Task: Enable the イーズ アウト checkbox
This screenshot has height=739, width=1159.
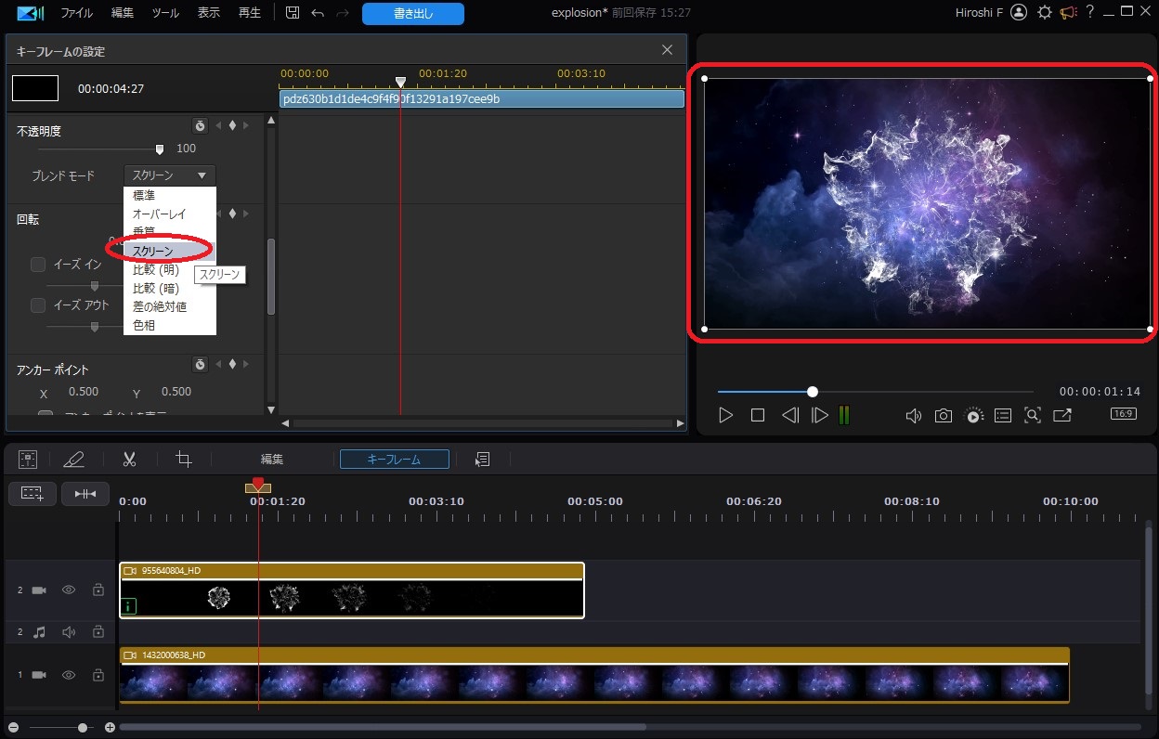Action: point(38,305)
